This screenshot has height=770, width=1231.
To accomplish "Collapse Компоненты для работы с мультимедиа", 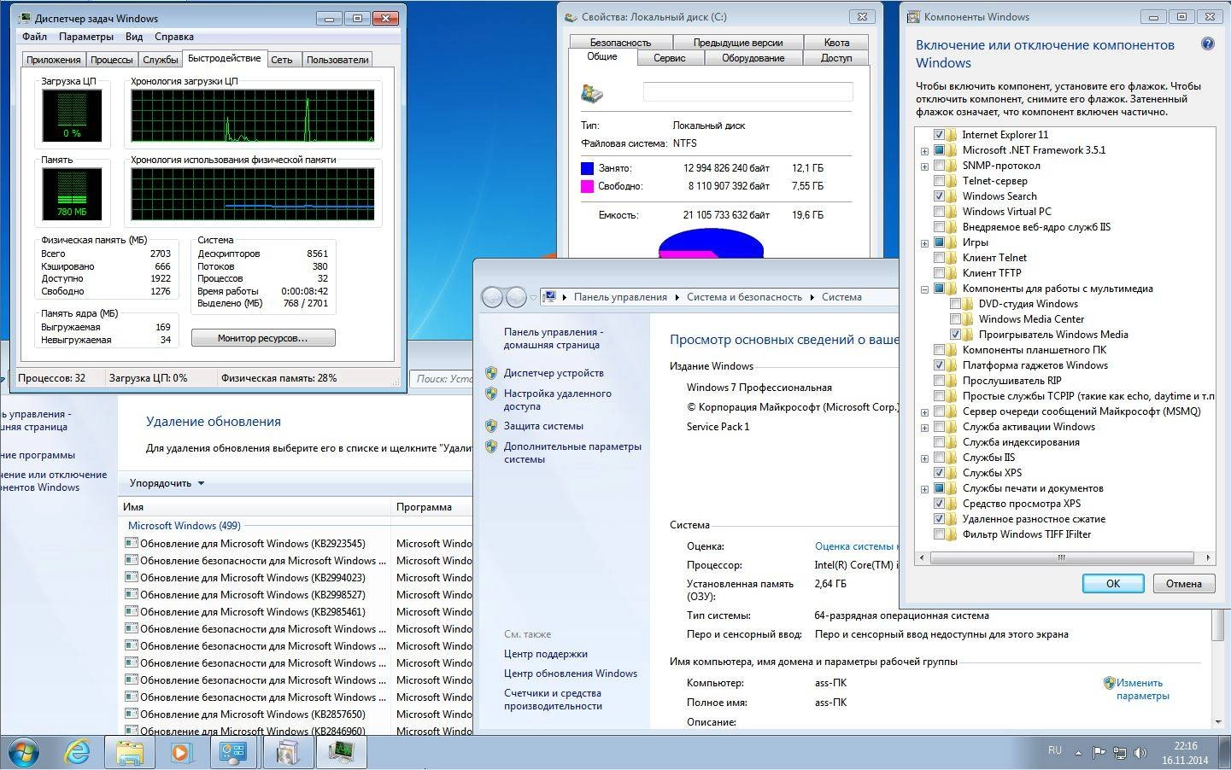I will [x=924, y=289].
